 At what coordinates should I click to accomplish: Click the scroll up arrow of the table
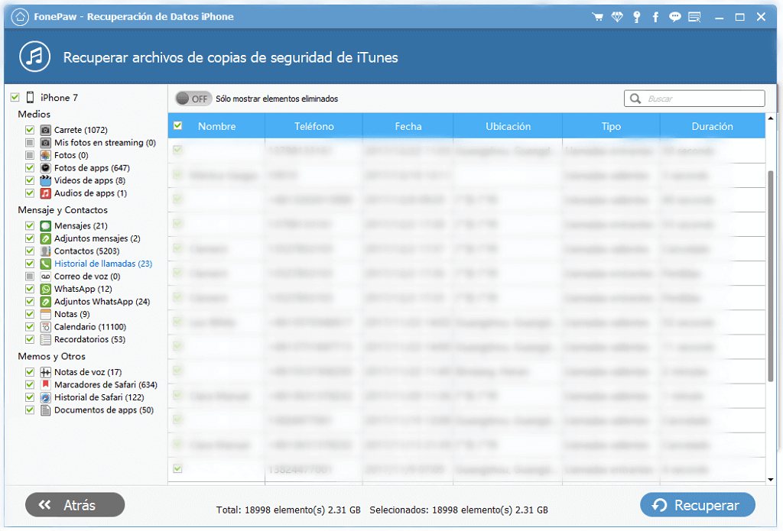pyautogui.click(x=771, y=118)
